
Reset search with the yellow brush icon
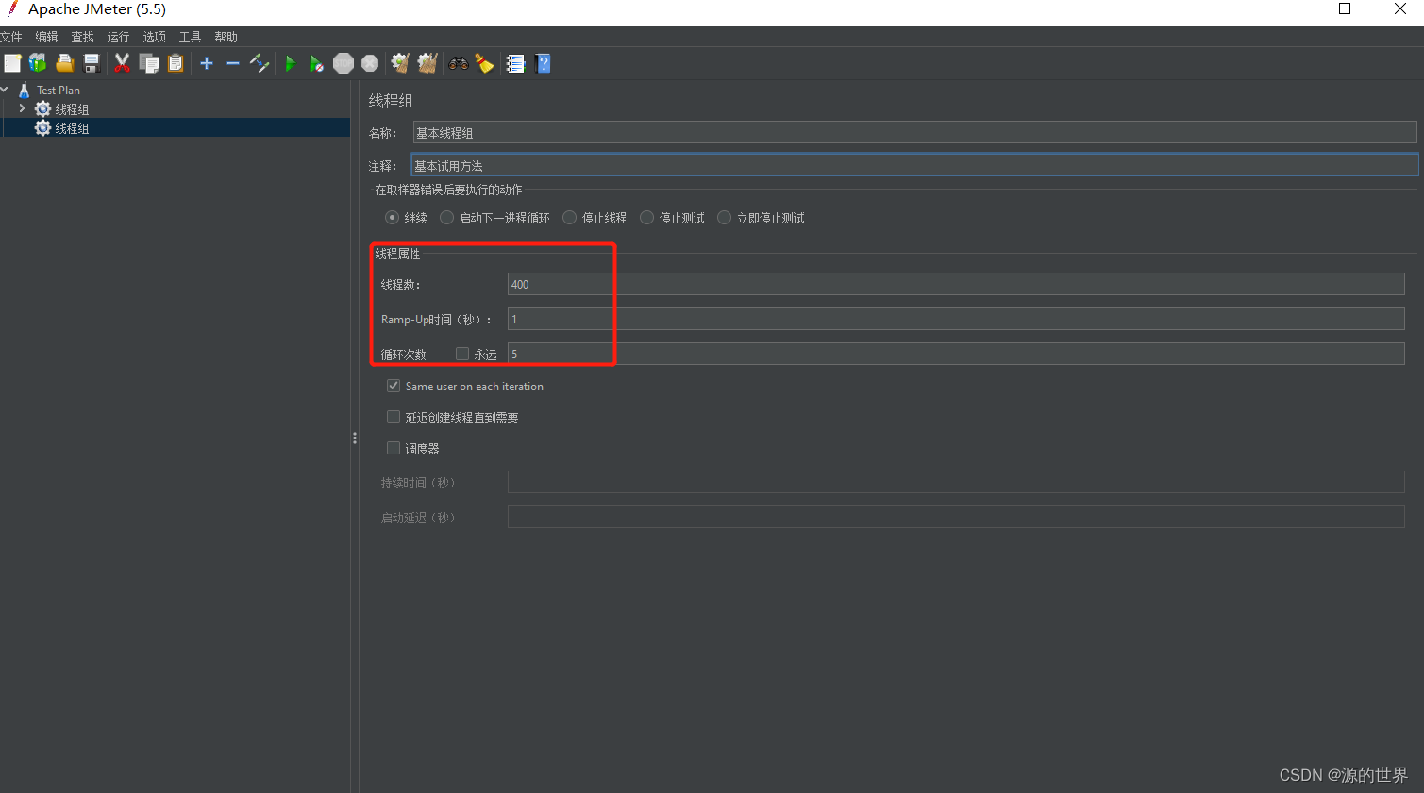pos(484,63)
